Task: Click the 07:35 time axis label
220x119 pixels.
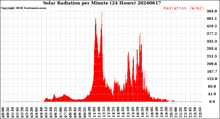Action: coord(66,113)
